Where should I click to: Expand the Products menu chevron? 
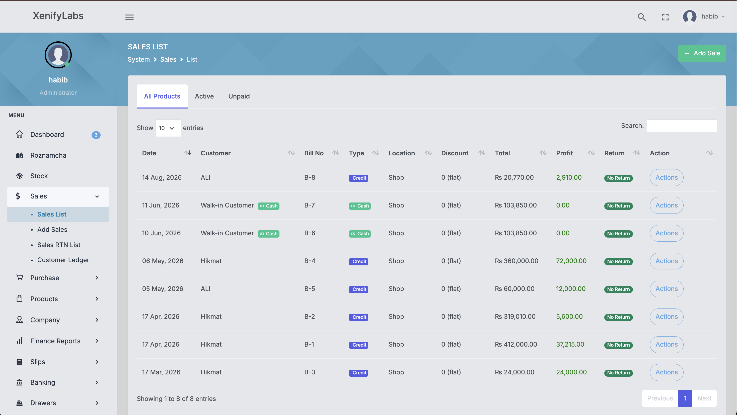(x=97, y=299)
